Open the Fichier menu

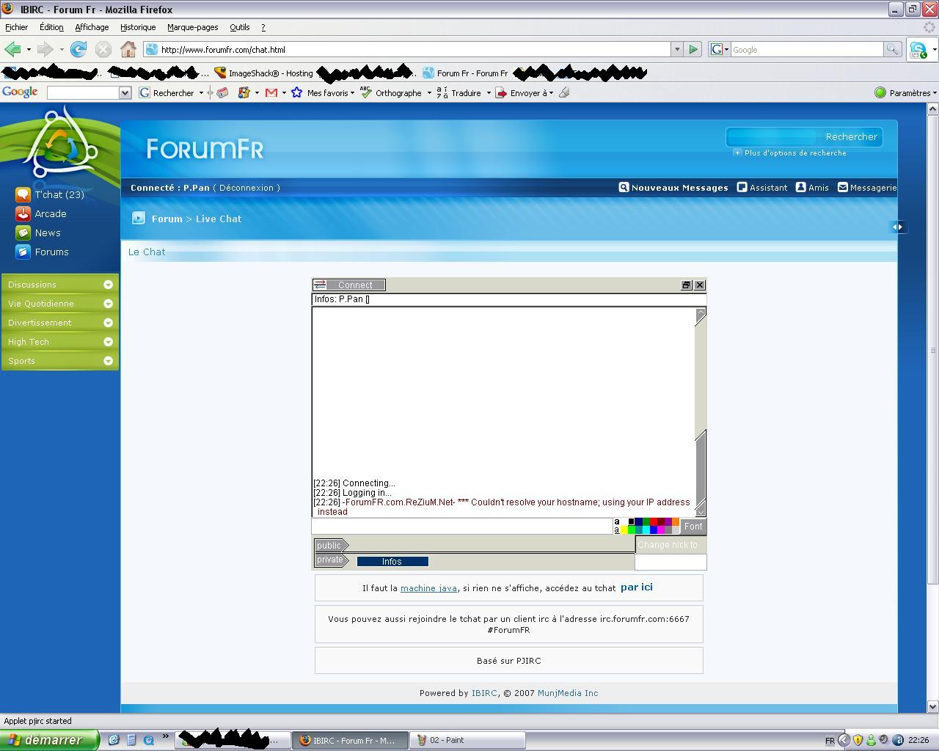pyautogui.click(x=16, y=27)
